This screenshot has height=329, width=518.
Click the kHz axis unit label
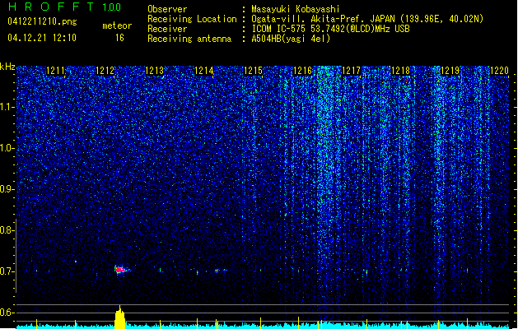click(7, 67)
